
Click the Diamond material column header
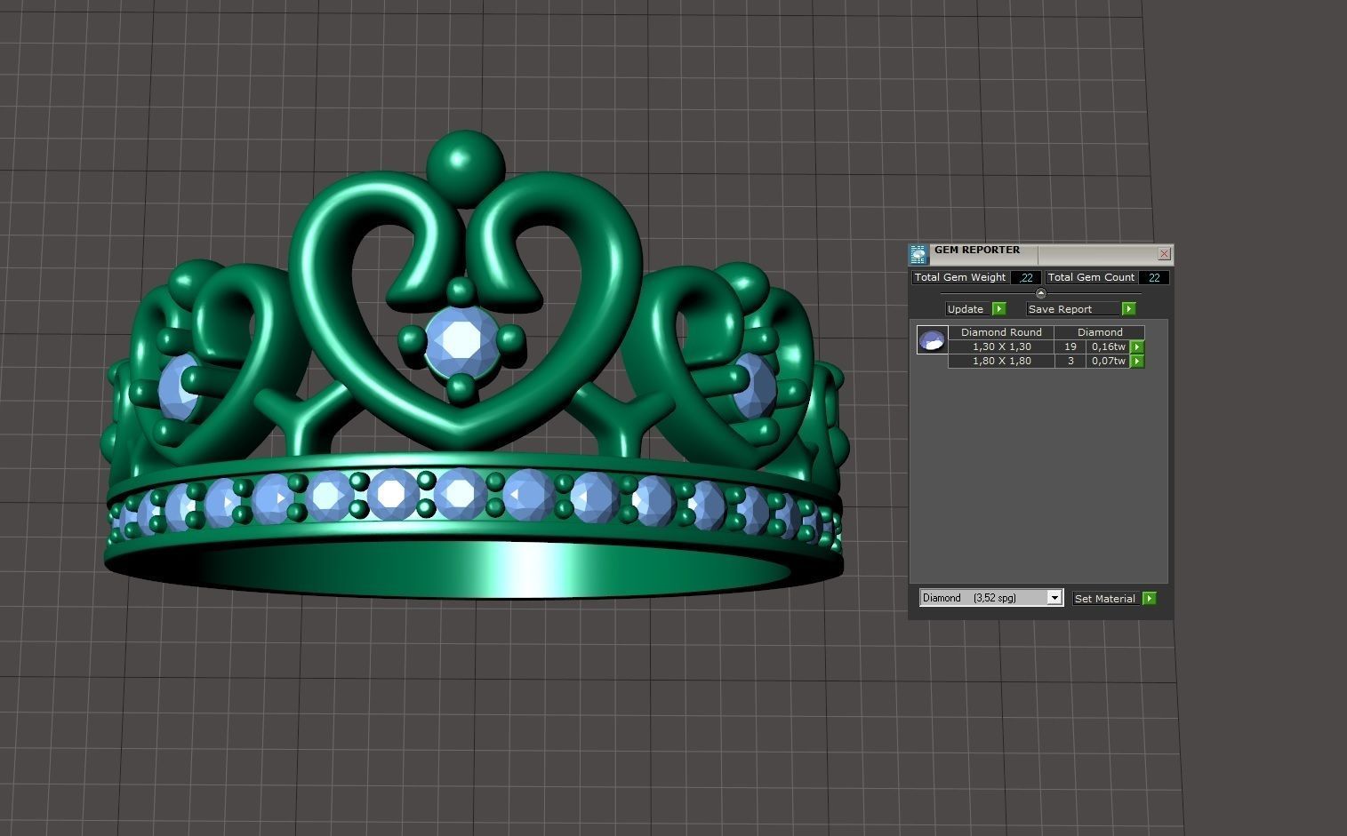[1100, 332]
